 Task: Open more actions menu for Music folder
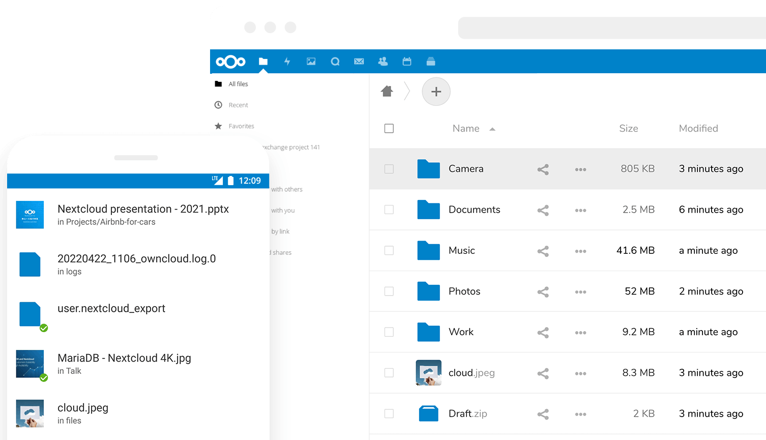tap(581, 251)
